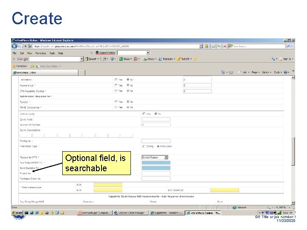
Task: Click the Home icon in the command bar
Action: [223, 72]
